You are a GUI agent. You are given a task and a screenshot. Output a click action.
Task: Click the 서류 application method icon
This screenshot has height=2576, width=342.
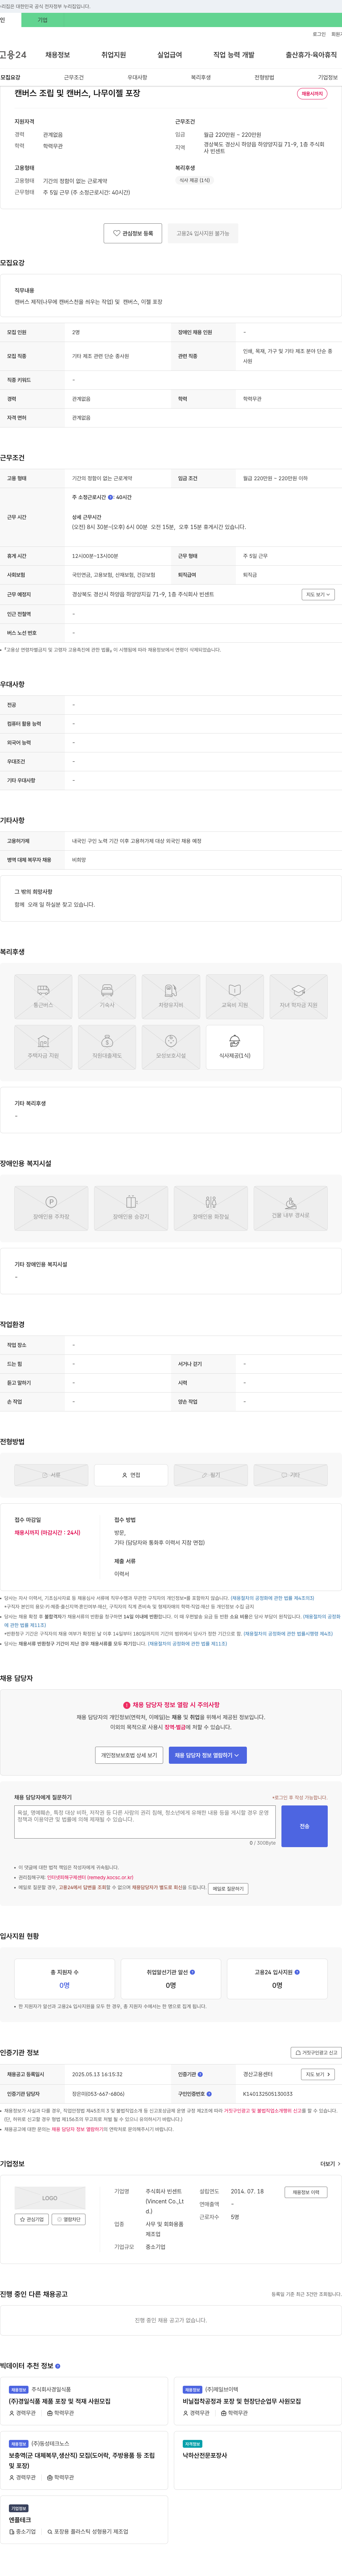pyautogui.click(x=51, y=1475)
